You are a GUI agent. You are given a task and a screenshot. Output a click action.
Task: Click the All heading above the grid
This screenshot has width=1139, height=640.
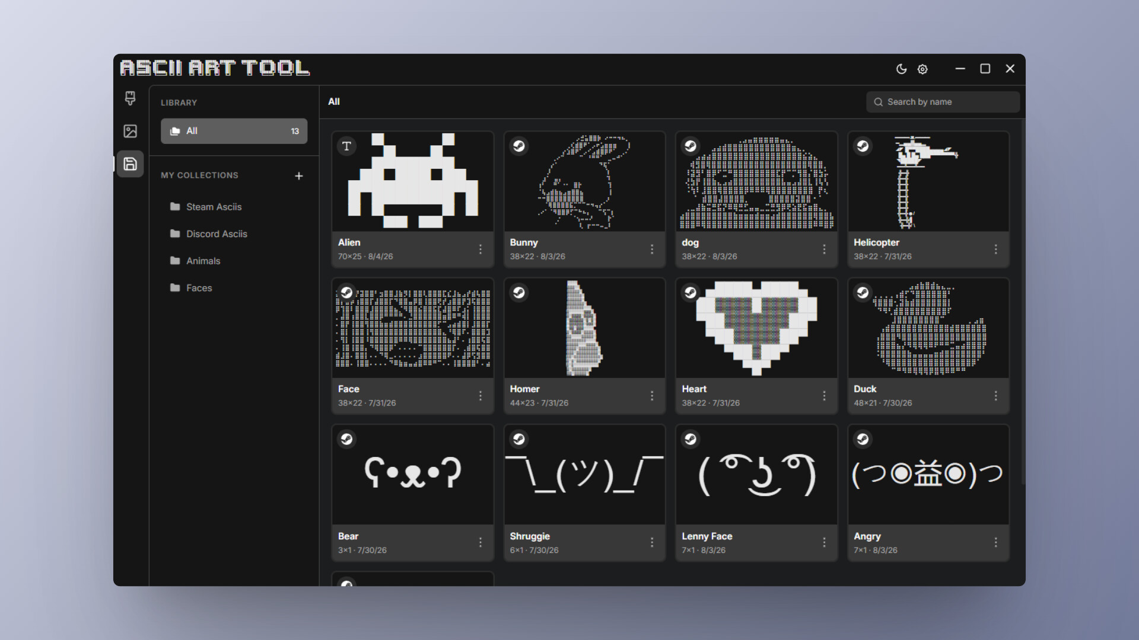point(334,101)
